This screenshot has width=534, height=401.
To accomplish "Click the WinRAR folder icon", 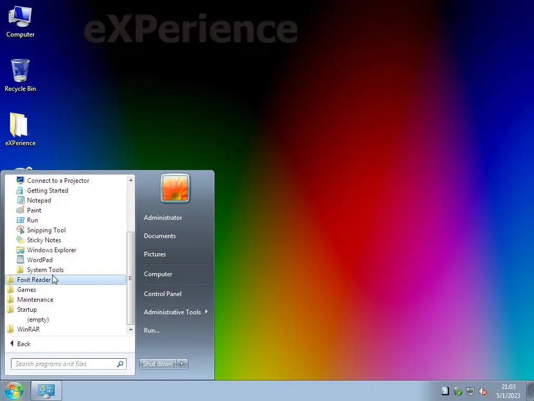I will [10, 329].
